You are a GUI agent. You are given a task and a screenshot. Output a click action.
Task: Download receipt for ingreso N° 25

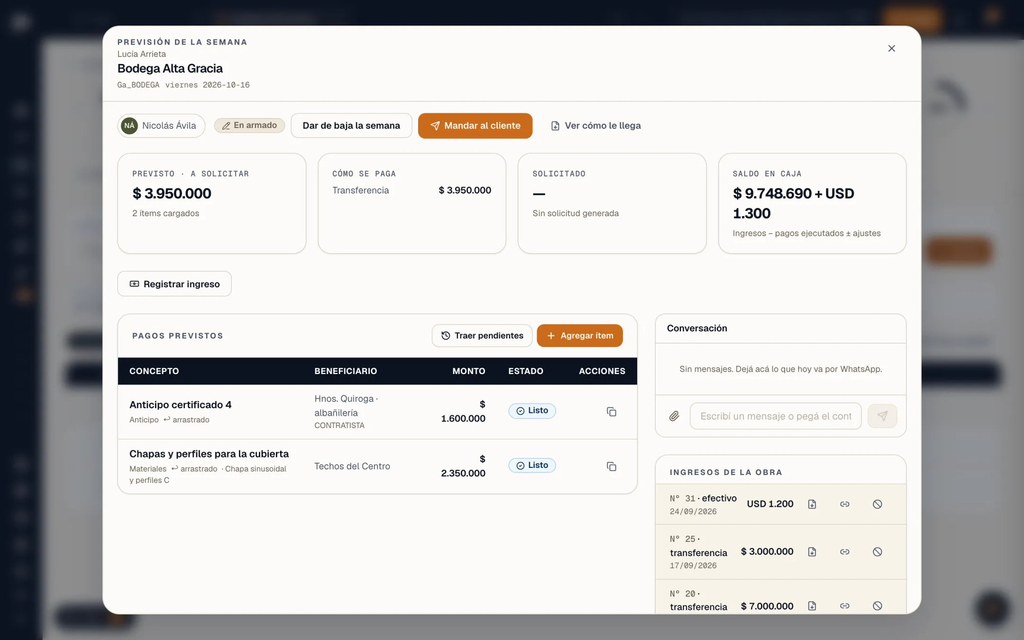812,552
